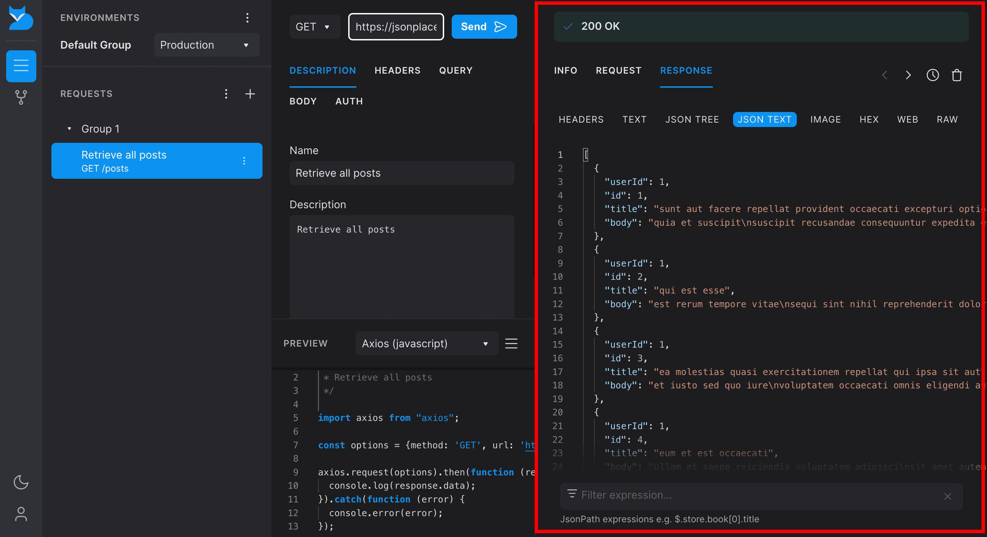Switch to the Auth tab
987x537 pixels.
[349, 101]
